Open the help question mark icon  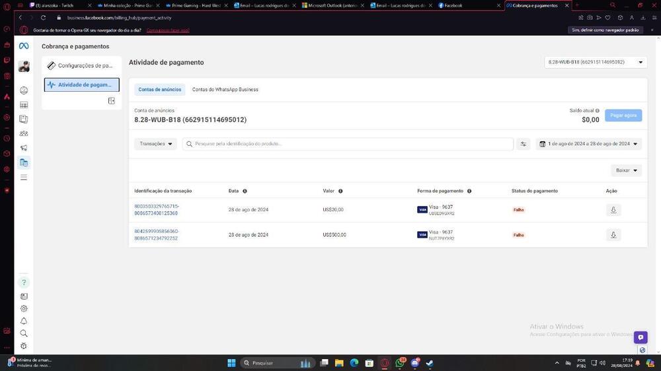coord(24,283)
